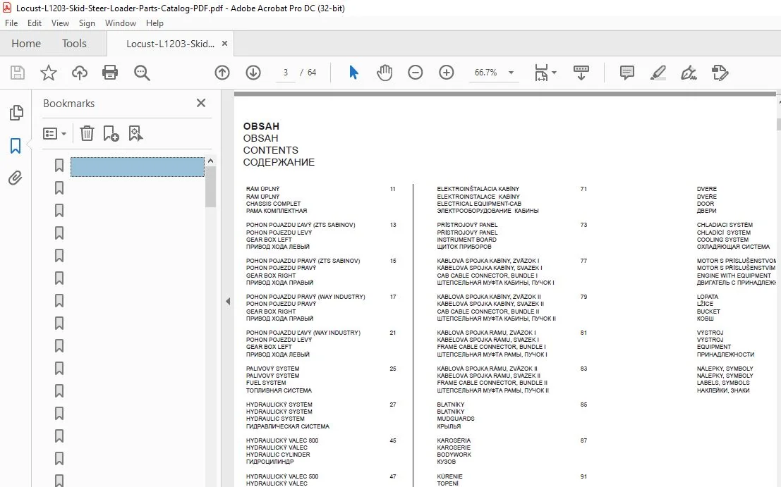Open the File menu
This screenshot has width=781, height=487.
pos(11,23)
